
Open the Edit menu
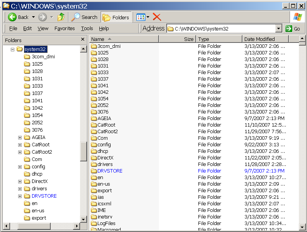tap(27, 29)
